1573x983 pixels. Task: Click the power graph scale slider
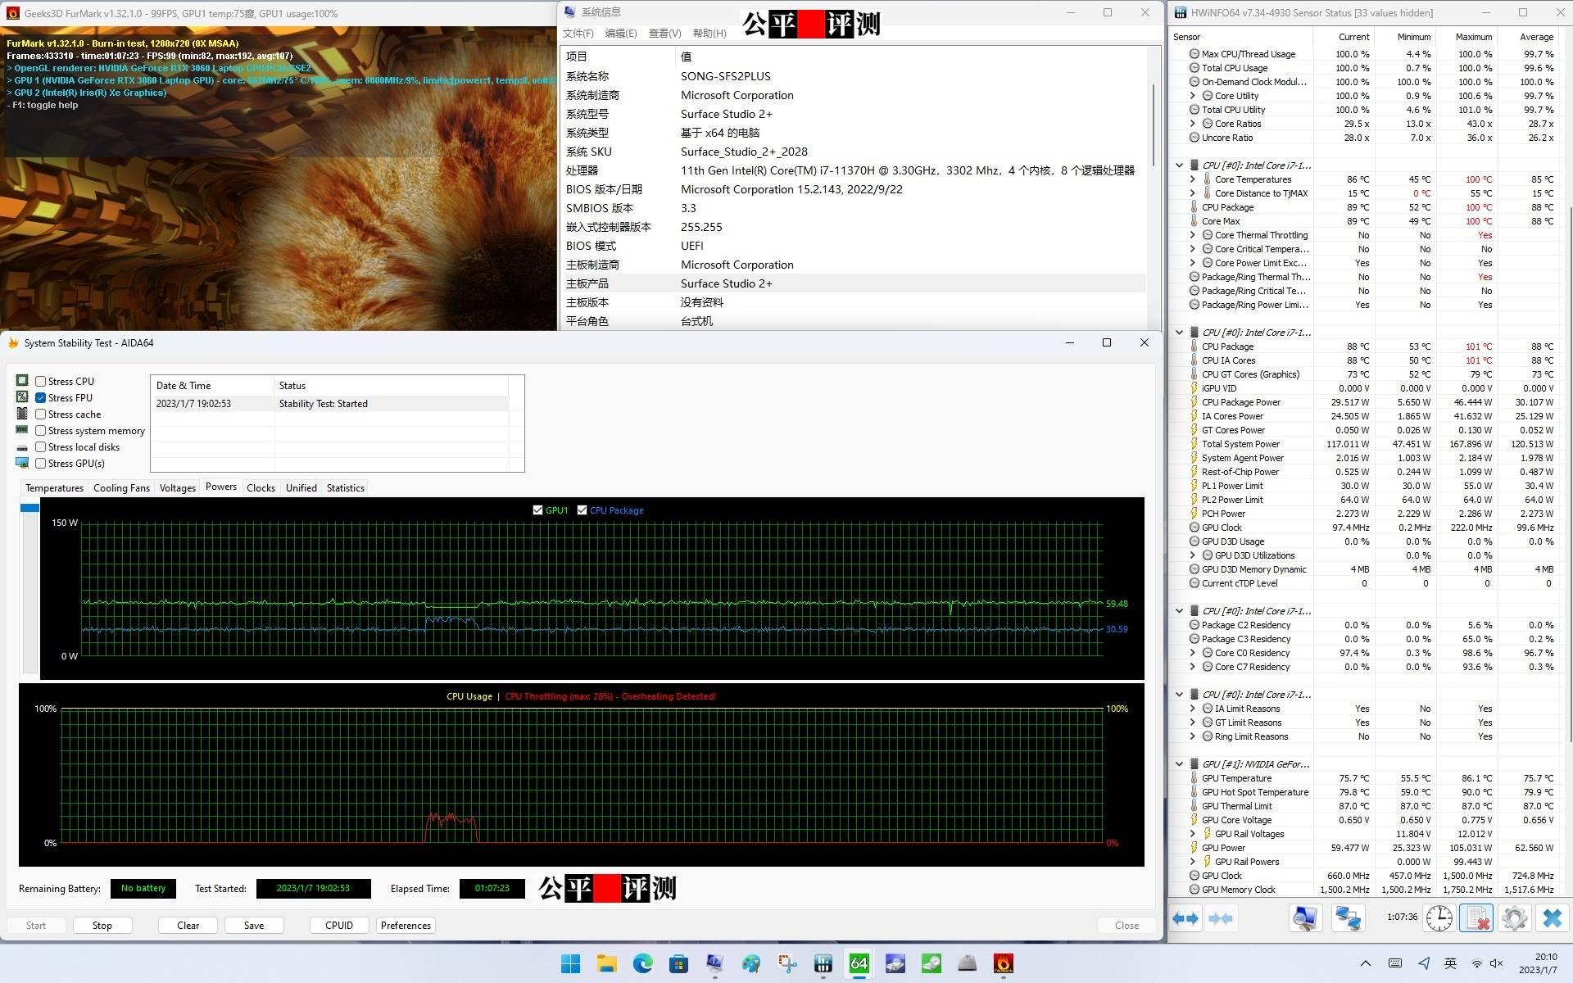[29, 508]
